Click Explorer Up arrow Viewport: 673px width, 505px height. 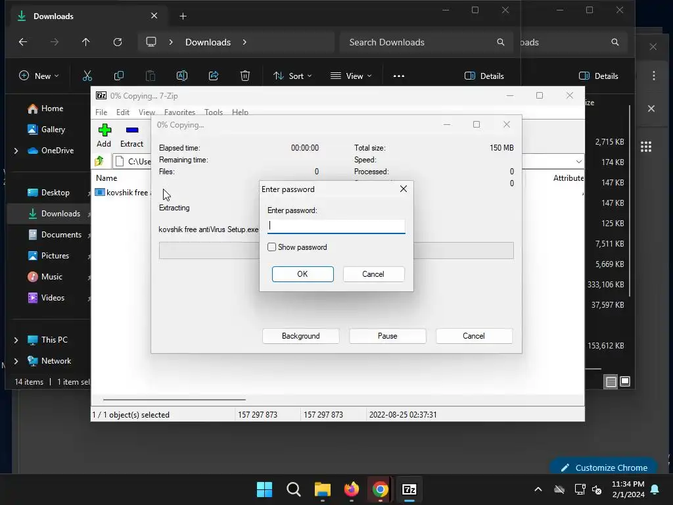click(x=86, y=42)
